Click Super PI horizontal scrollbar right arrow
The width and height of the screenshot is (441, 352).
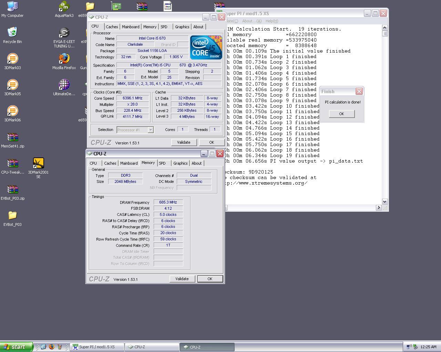(379, 208)
